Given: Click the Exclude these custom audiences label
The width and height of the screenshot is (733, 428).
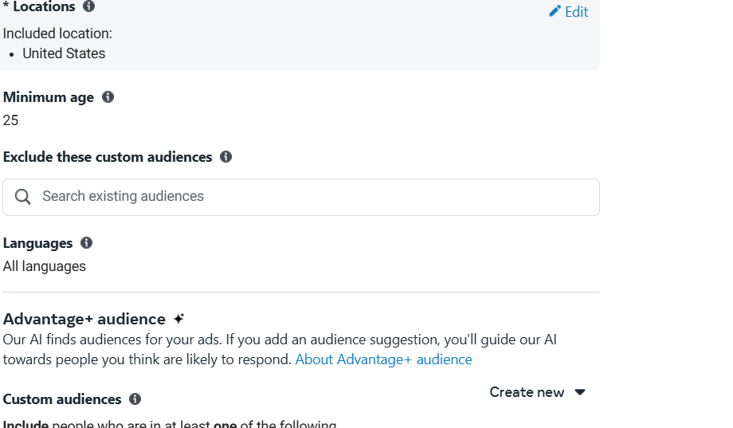Looking at the screenshot, I should tap(108, 157).
